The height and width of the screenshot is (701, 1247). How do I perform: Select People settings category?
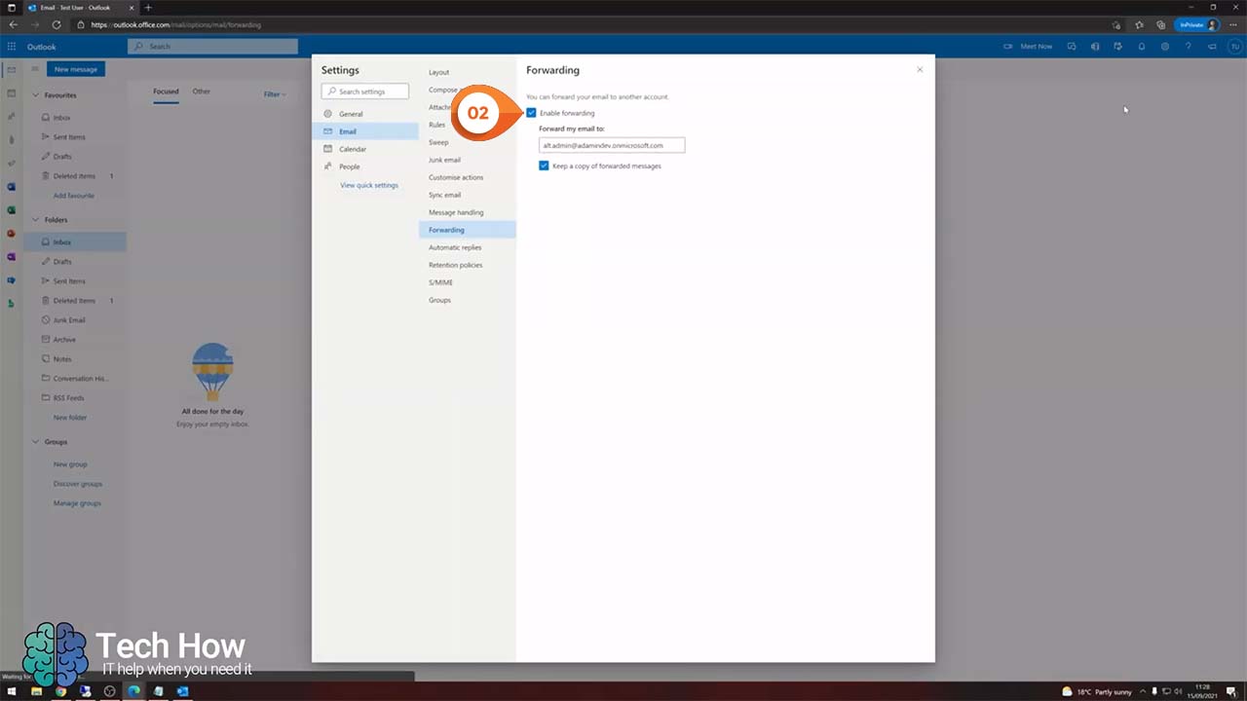[x=365, y=166]
